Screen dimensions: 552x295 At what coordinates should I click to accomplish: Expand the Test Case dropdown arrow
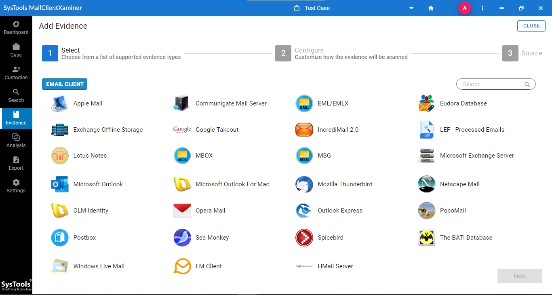pyautogui.click(x=411, y=8)
